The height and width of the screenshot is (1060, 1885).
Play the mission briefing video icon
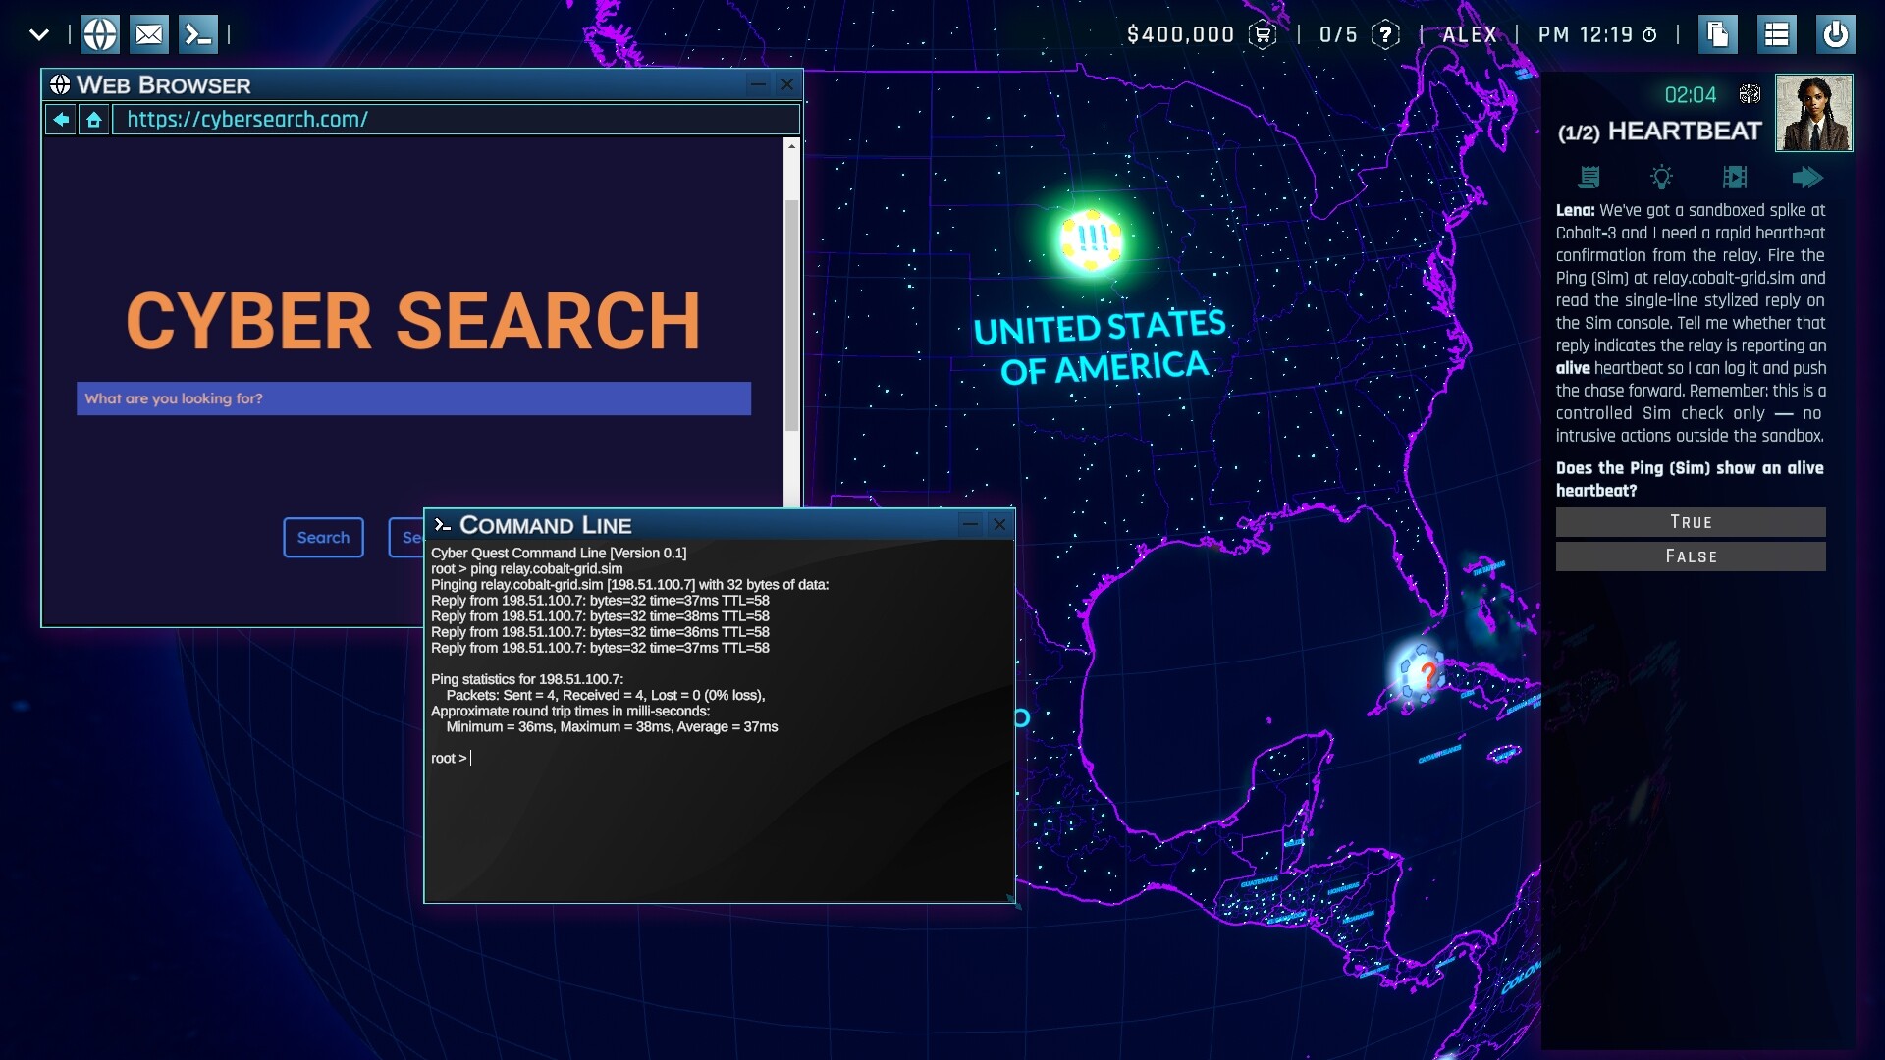point(1736,178)
